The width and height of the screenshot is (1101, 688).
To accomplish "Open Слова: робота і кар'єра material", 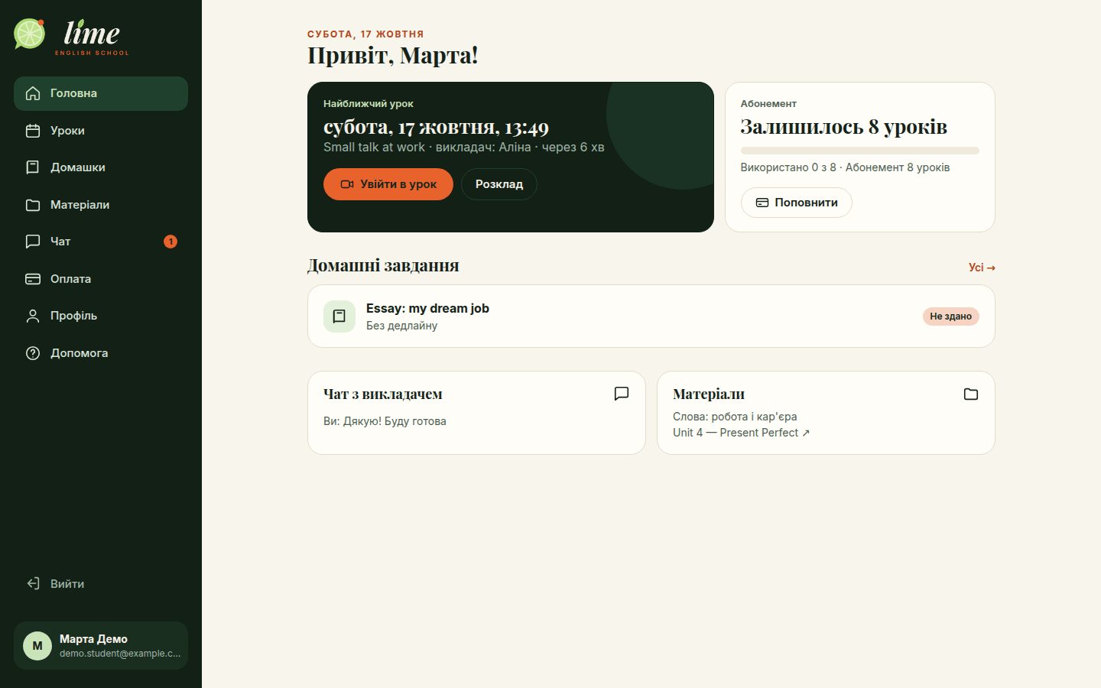I will pyautogui.click(x=735, y=417).
